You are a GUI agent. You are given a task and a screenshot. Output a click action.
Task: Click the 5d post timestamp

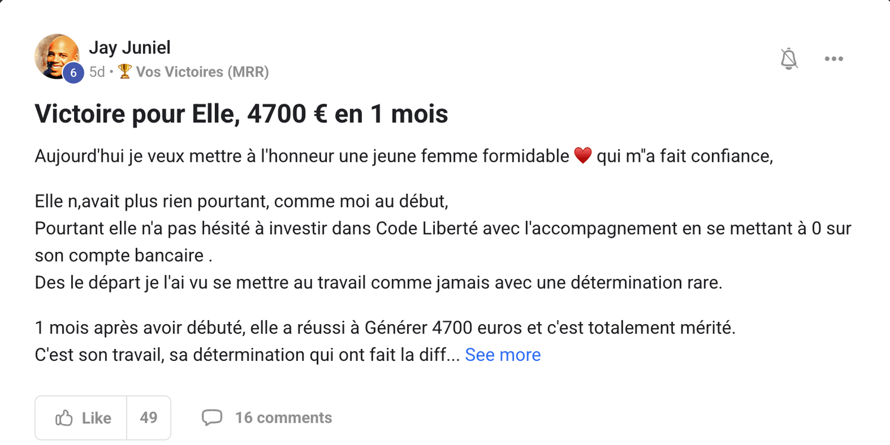97,72
